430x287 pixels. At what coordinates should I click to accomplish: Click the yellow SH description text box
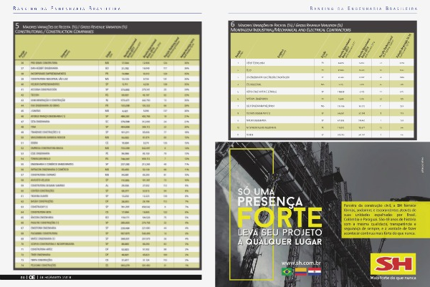point(386,219)
